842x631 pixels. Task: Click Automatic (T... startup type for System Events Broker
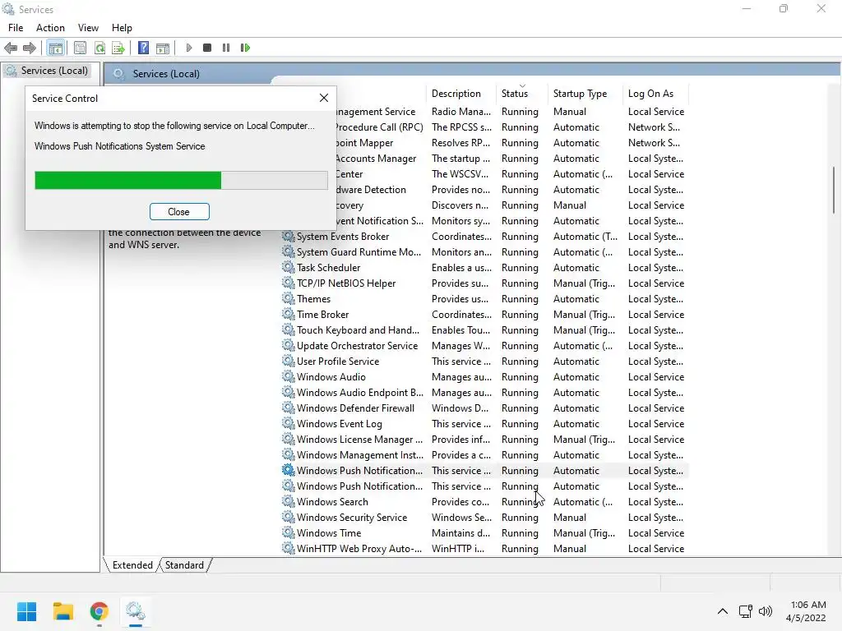[x=585, y=236]
